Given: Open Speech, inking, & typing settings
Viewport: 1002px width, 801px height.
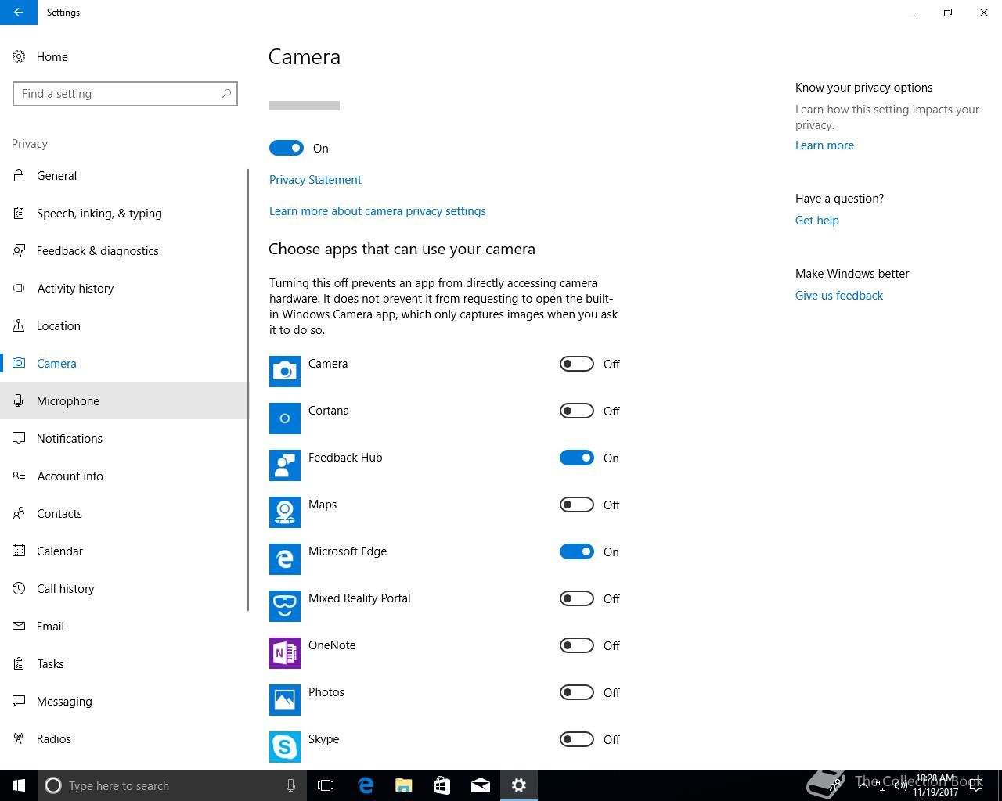Looking at the screenshot, I should 124,213.
